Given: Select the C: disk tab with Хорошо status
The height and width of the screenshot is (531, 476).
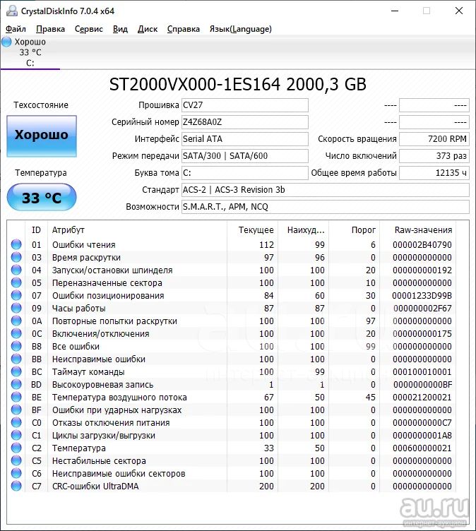Looking at the screenshot, I should (x=30, y=52).
